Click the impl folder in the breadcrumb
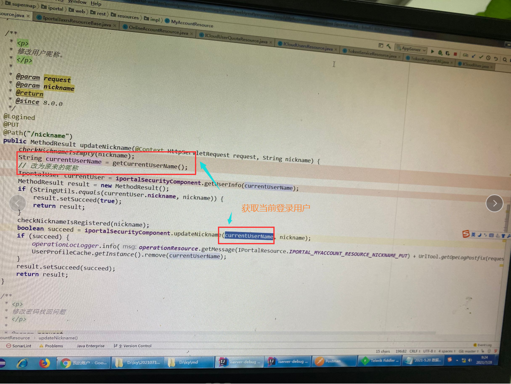 point(154,20)
